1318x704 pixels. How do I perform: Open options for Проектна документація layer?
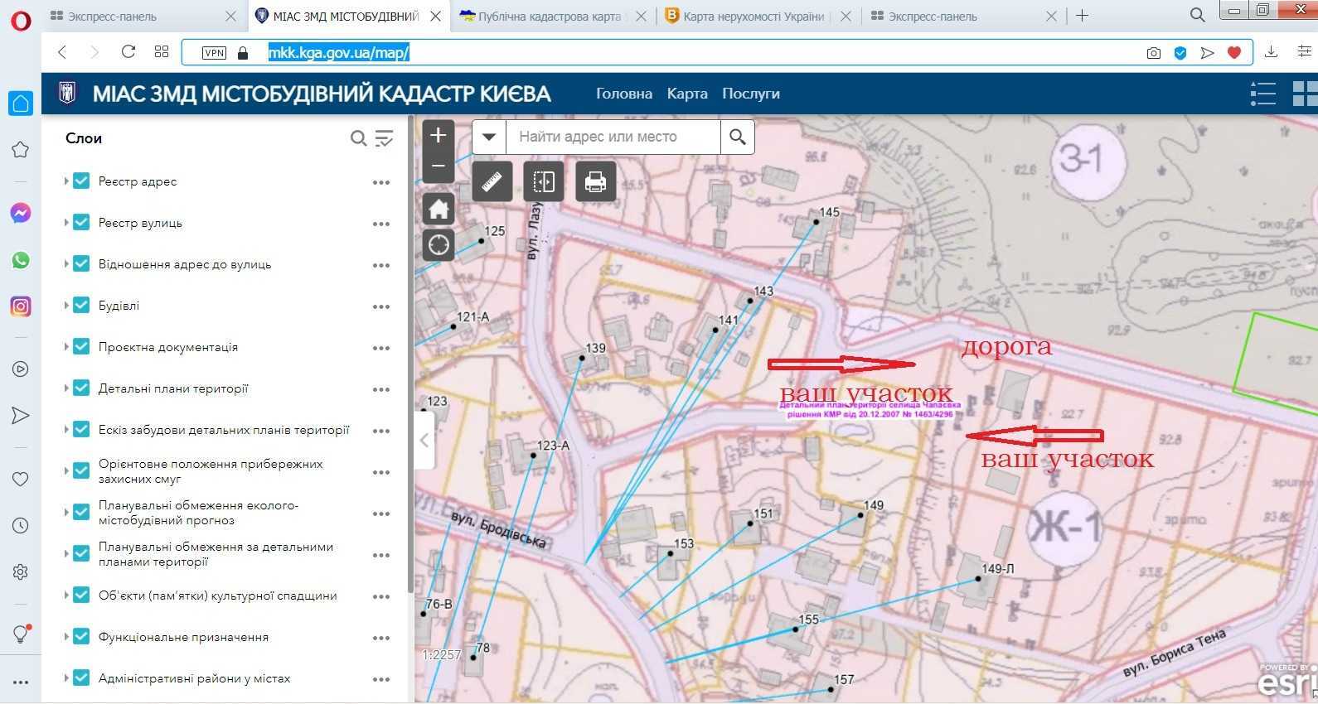coord(381,348)
